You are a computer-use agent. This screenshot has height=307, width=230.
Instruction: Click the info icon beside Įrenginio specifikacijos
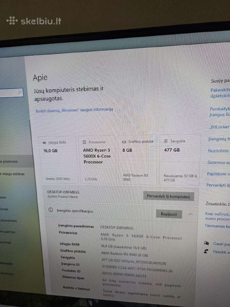tap(51, 210)
